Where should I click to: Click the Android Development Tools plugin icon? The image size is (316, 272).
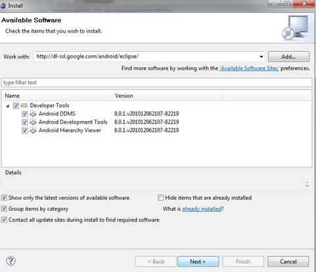click(33, 122)
